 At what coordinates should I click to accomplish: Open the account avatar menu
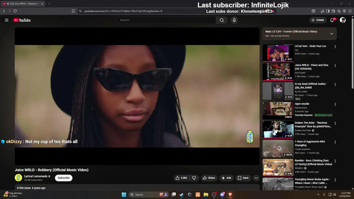tap(343, 20)
